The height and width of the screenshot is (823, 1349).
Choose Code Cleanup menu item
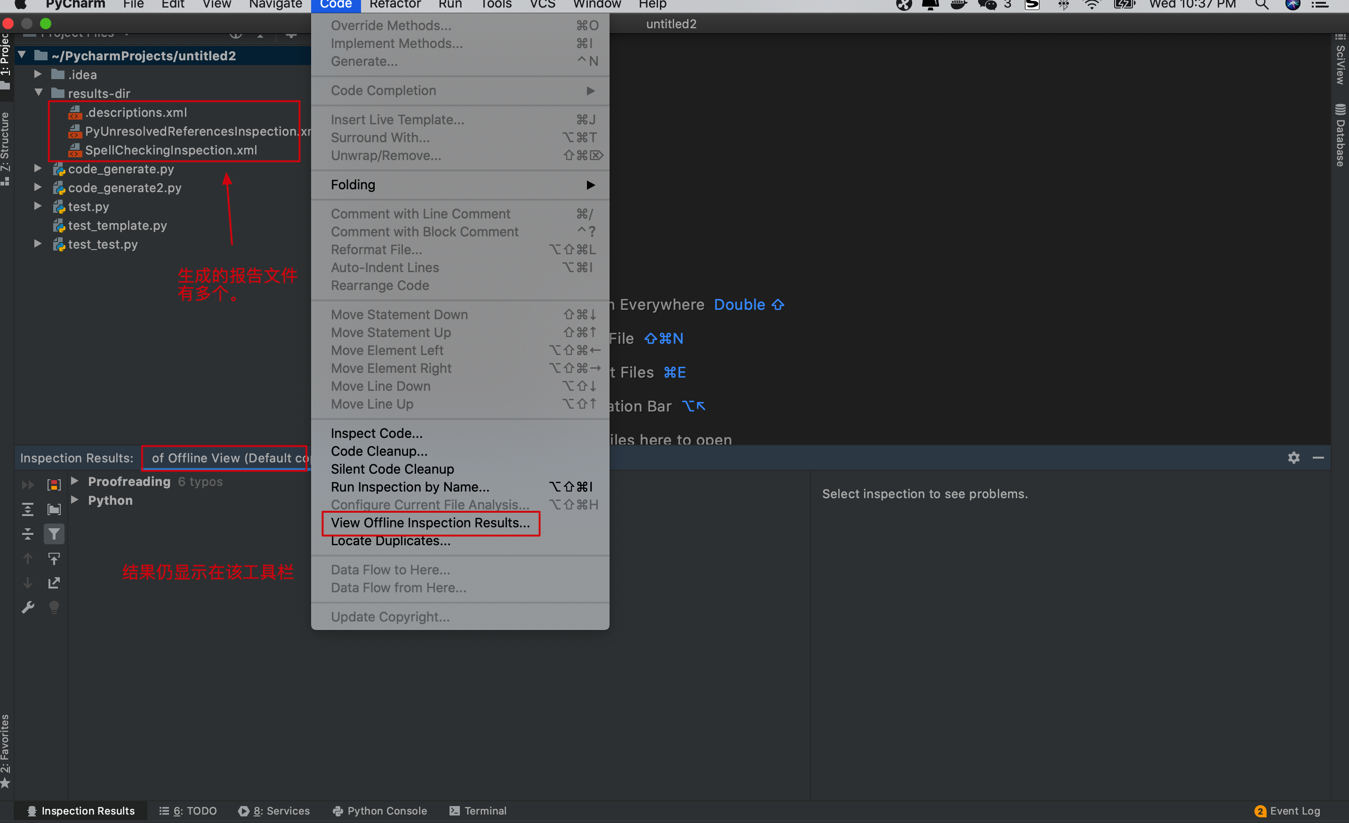[460, 451]
